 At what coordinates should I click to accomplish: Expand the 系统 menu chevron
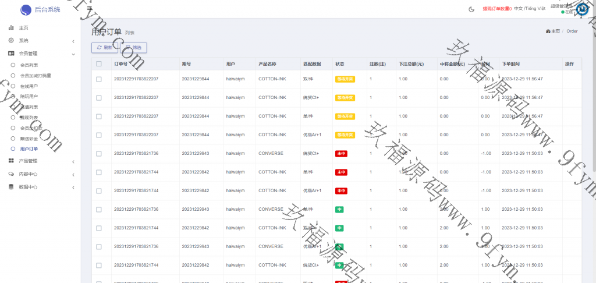73,41
